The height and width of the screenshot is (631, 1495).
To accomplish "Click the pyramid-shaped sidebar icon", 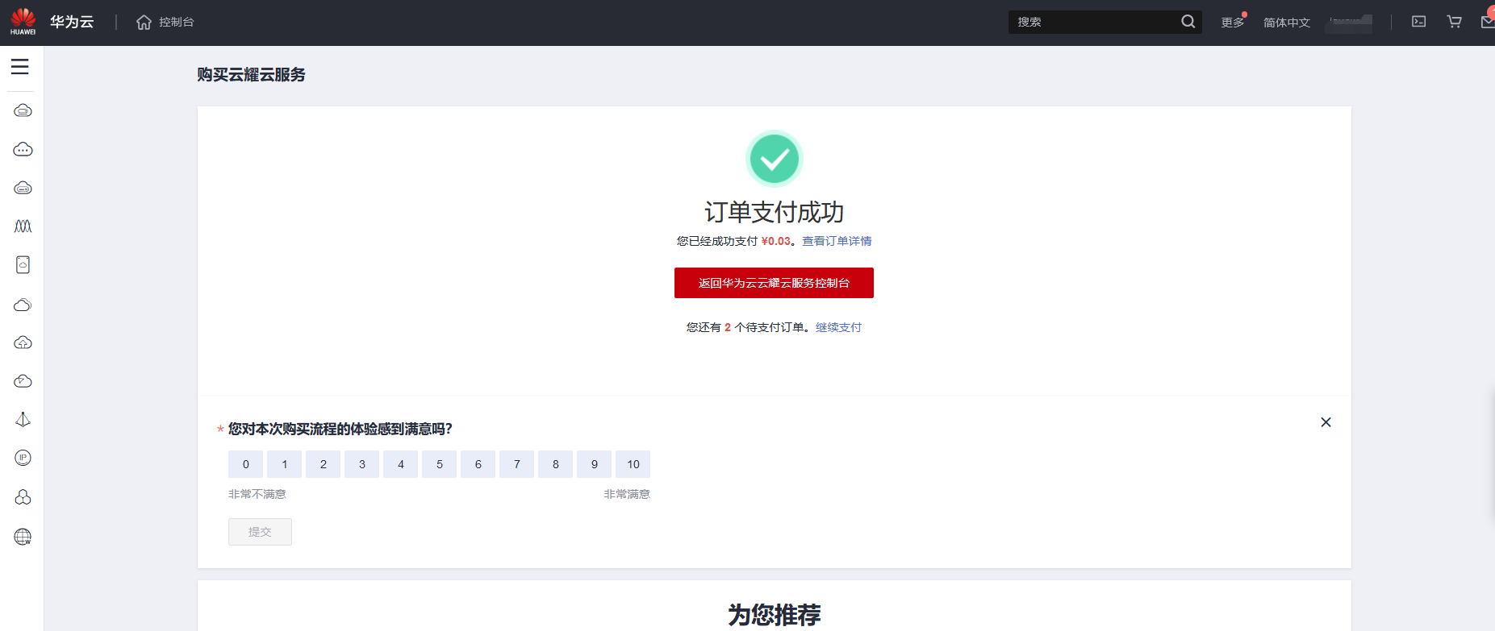I will coord(23,420).
